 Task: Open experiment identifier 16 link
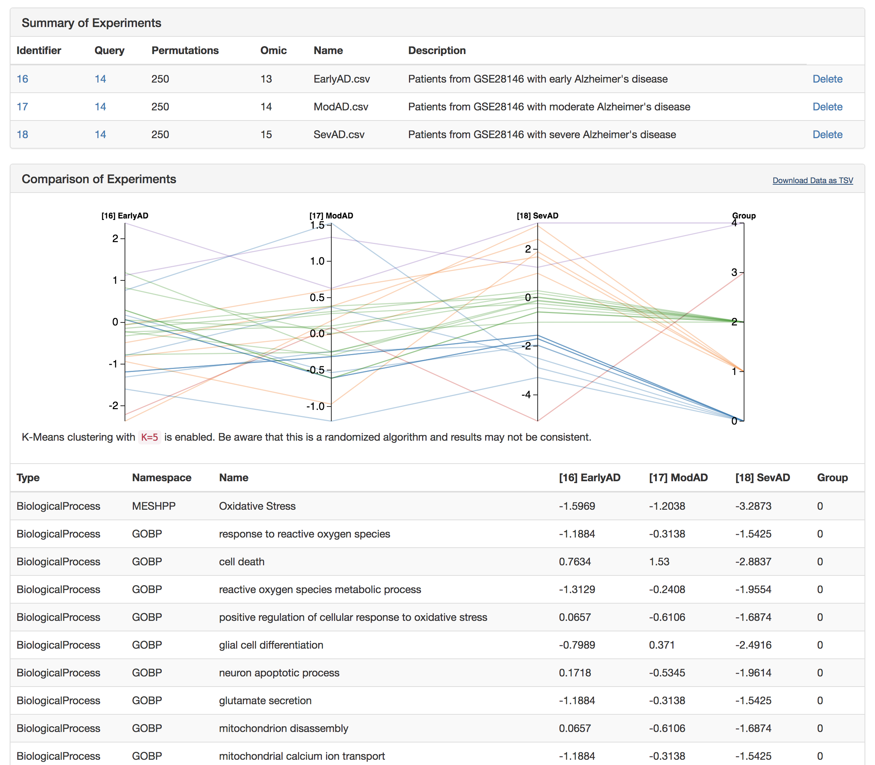pyautogui.click(x=22, y=79)
